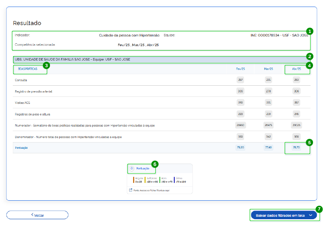
Task: Select the Abr/25 column header
Action: pos(296,69)
